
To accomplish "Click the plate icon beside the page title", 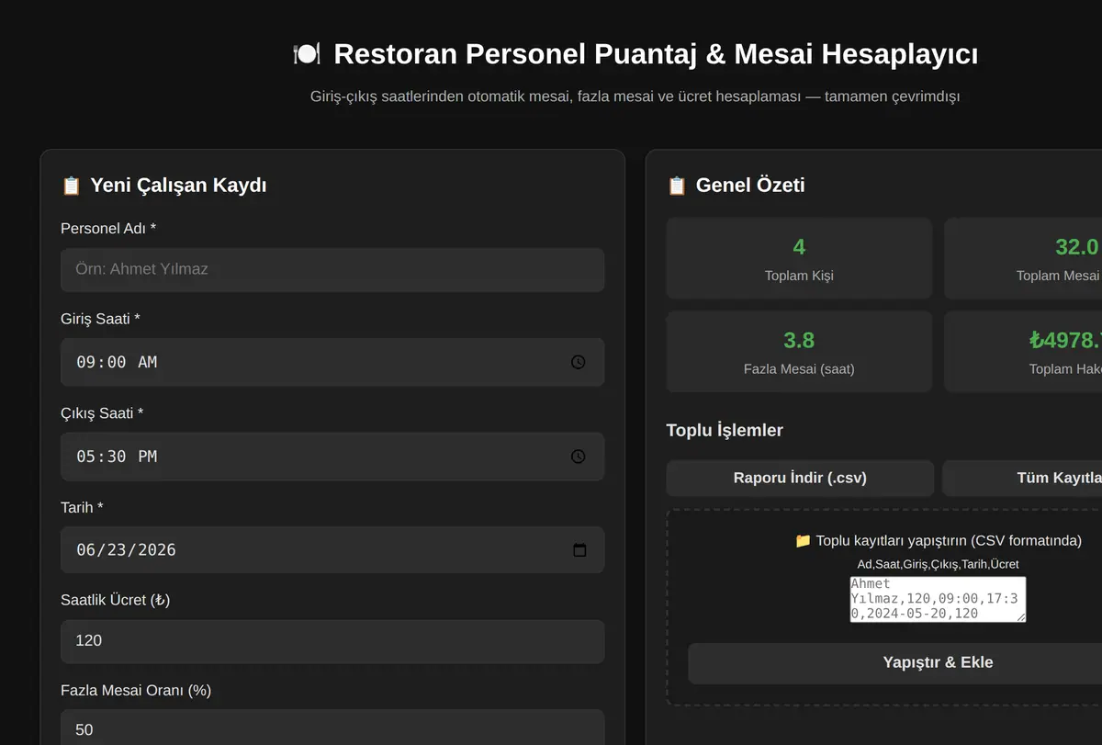I will coord(307,54).
